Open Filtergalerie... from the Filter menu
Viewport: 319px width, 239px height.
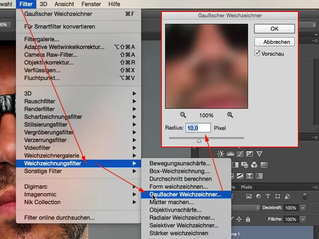tap(79, 39)
